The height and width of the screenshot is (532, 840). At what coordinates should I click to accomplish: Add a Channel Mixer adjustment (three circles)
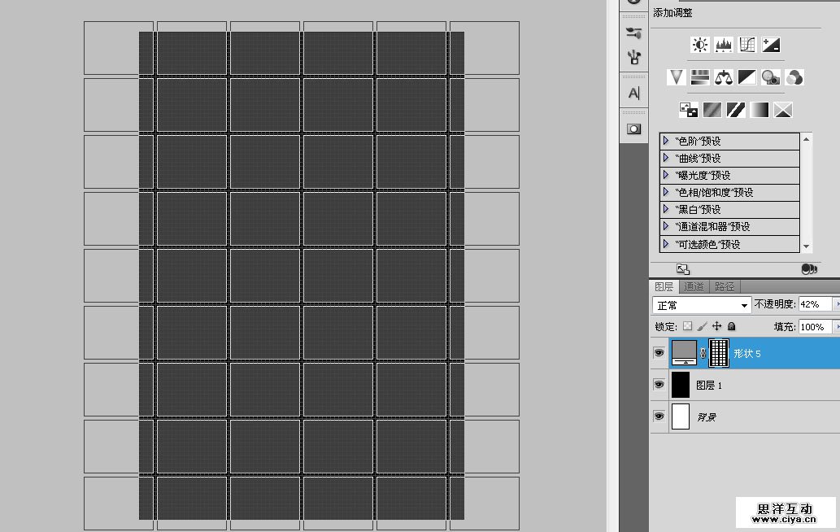[x=794, y=77]
